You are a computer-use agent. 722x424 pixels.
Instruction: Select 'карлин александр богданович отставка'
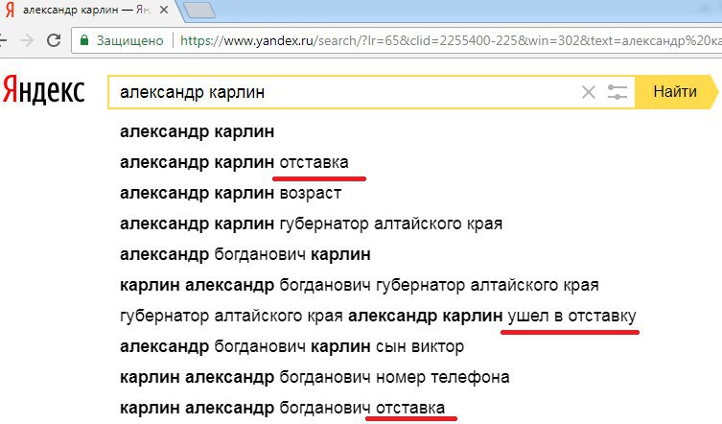click(x=282, y=409)
